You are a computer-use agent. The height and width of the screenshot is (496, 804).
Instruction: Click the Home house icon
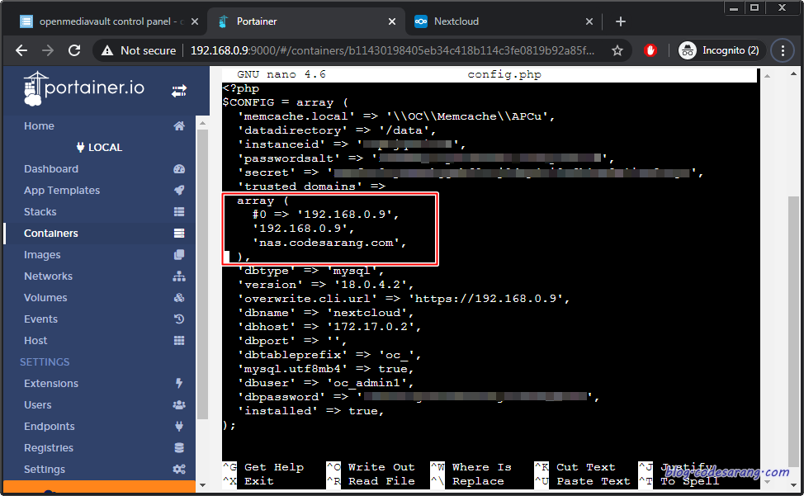[x=179, y=126]
